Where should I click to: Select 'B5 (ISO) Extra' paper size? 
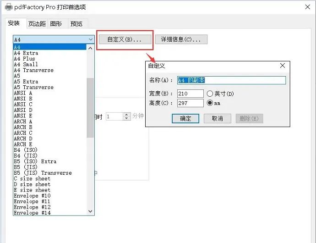tap(50, 161)
